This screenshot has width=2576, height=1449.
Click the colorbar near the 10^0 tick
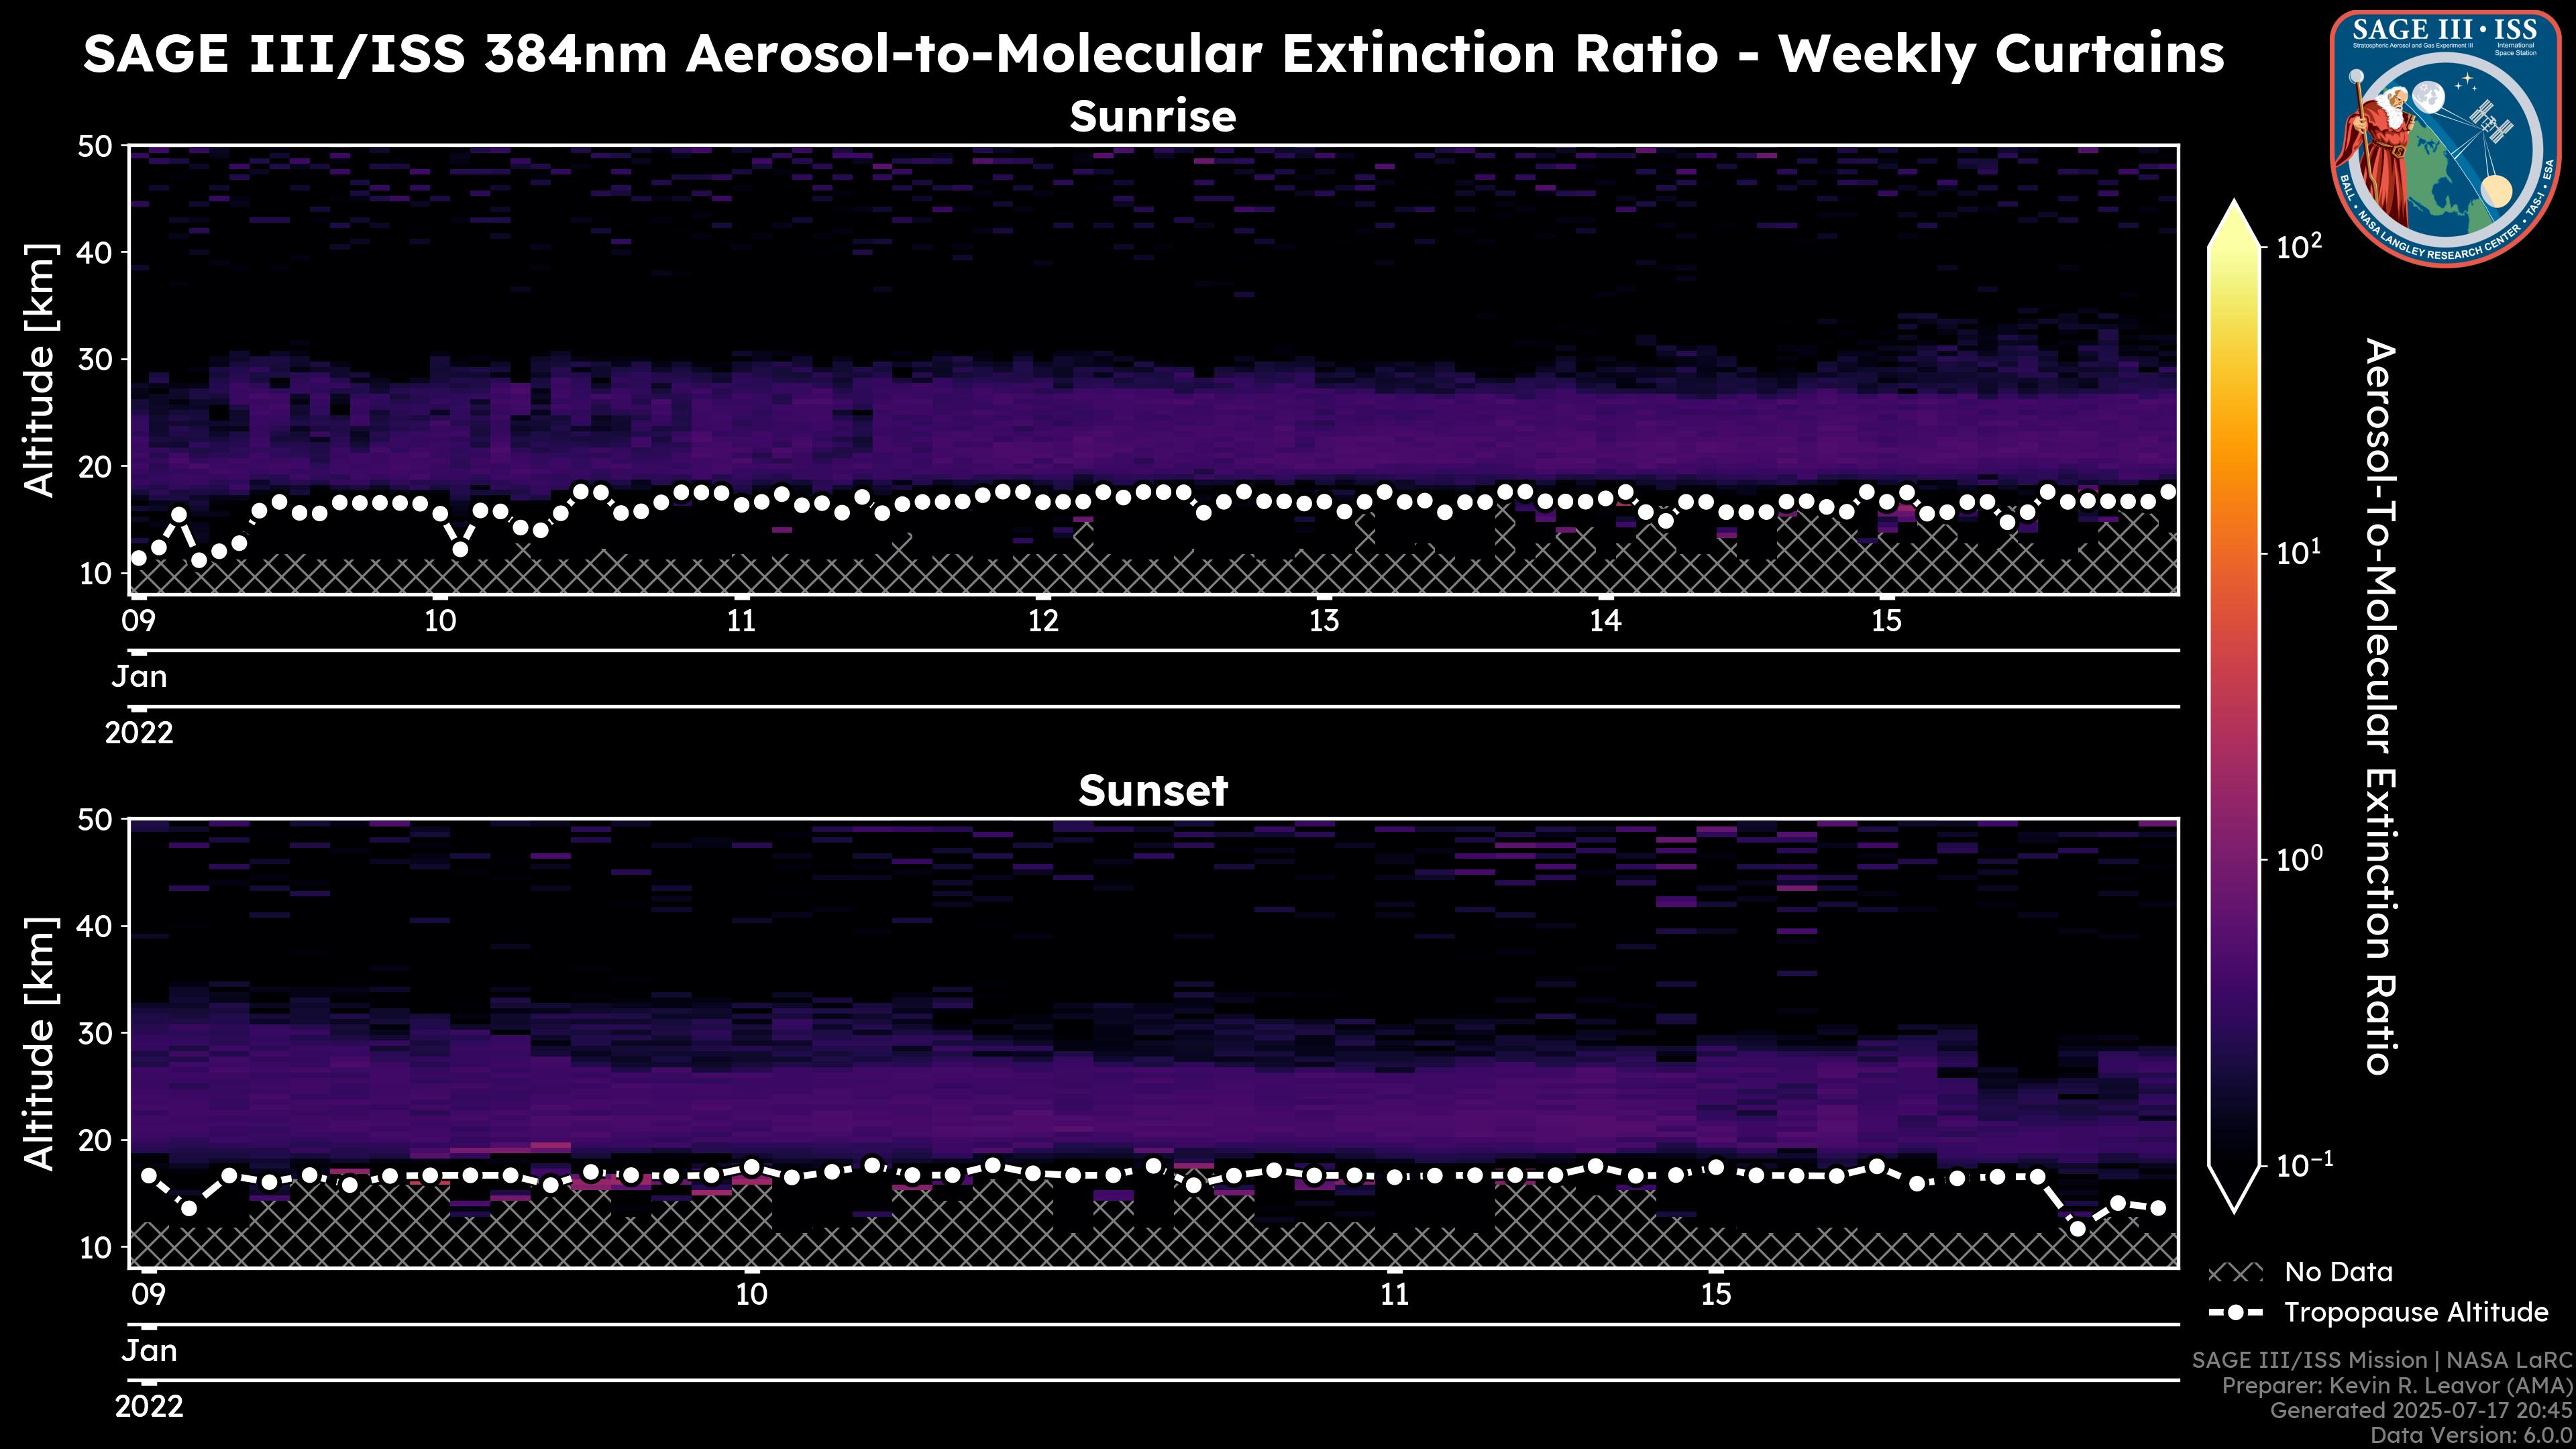2234,859
